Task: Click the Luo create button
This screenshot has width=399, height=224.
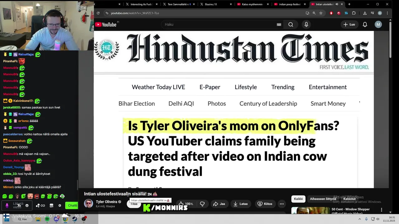Action: (x=349, y=25)
